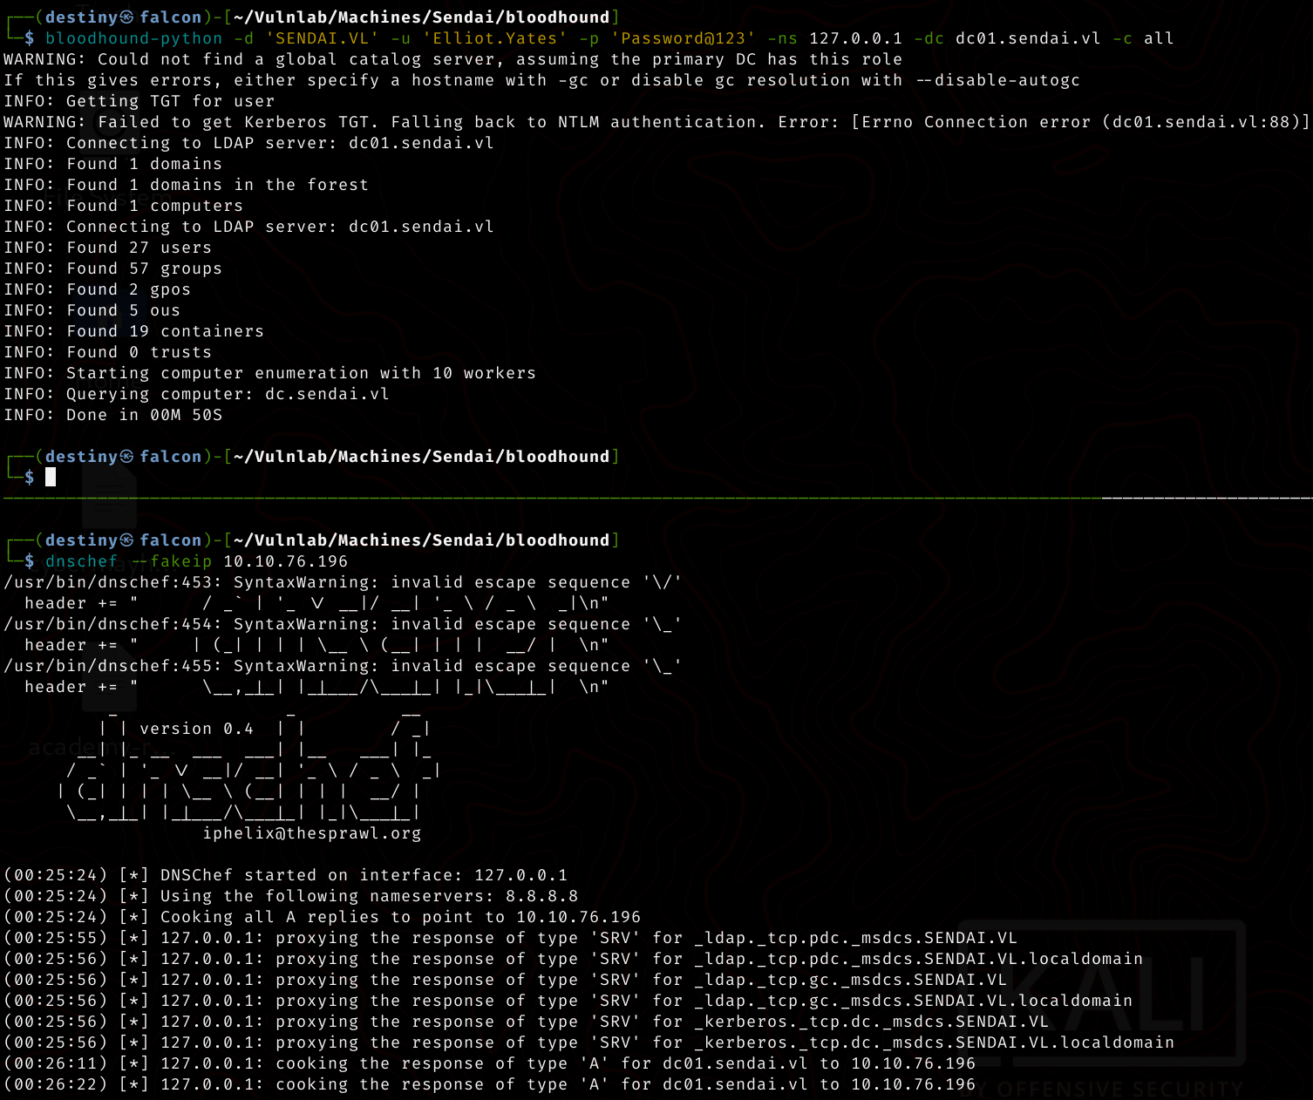Open the iphelix@thesprawl.org email address
This screenshot has width=1313, height=1100.
[311, 833]
